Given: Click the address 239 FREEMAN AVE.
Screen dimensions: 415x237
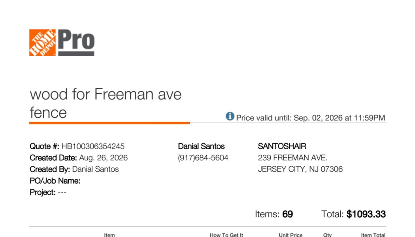Looking at the screenshot, I should tap(293, 158).
